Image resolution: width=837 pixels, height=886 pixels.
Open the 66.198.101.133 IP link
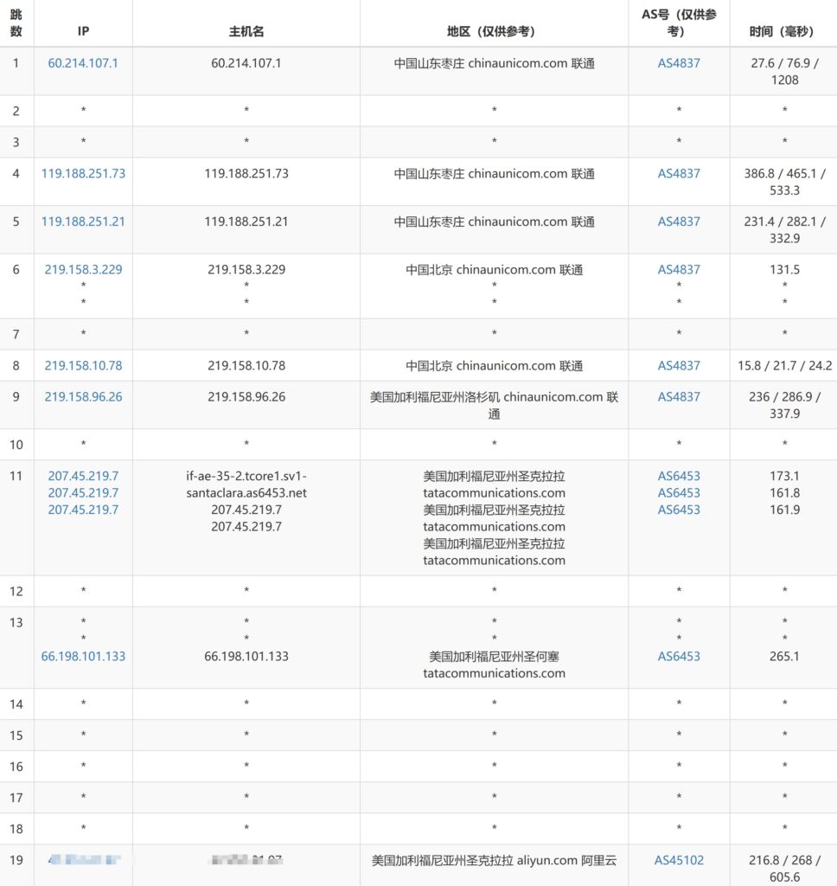[x=83, y=656]
